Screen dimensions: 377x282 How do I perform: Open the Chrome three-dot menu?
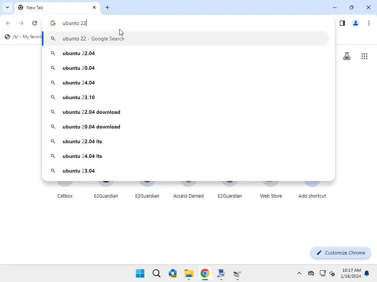coord(369,23)
